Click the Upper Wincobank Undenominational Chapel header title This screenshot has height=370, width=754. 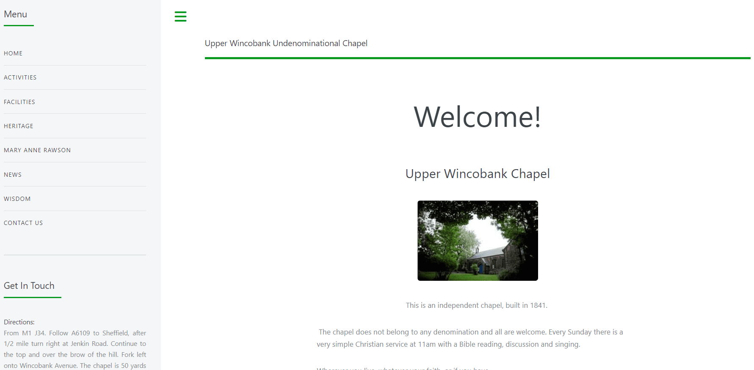(x=286, y=43)
